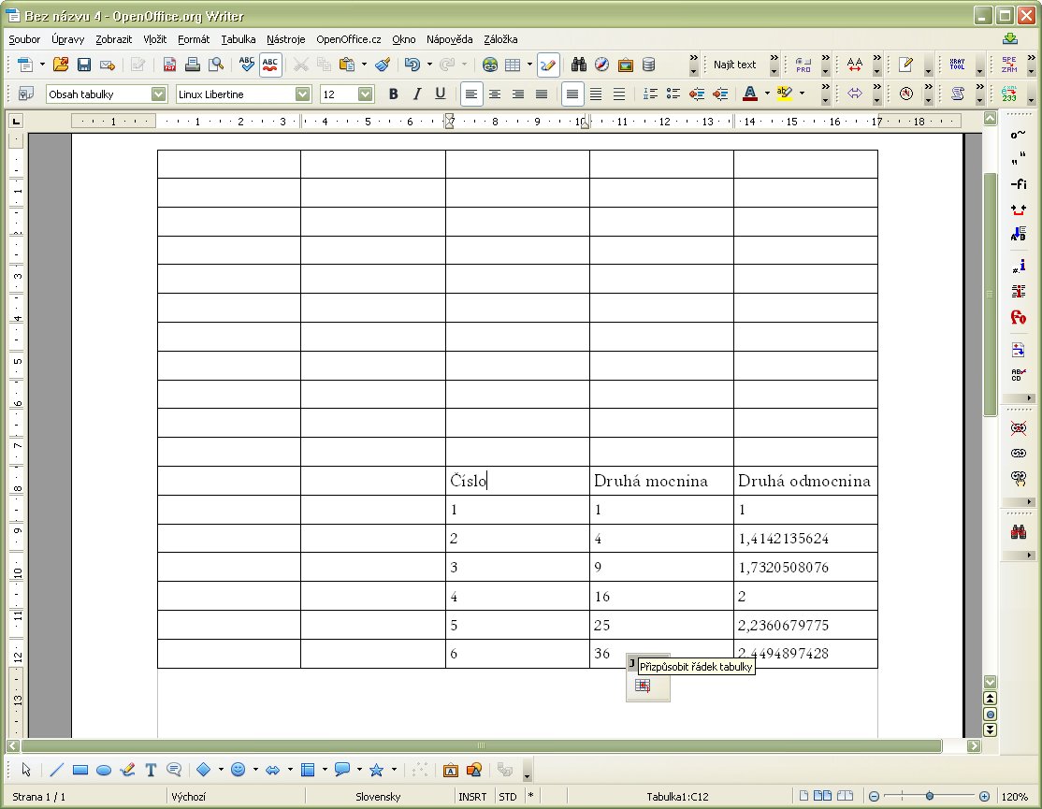Click STD selection mode in status bar
This screenshot has height=809, width=1042.
pyautogui.click(x=508, y=797)
